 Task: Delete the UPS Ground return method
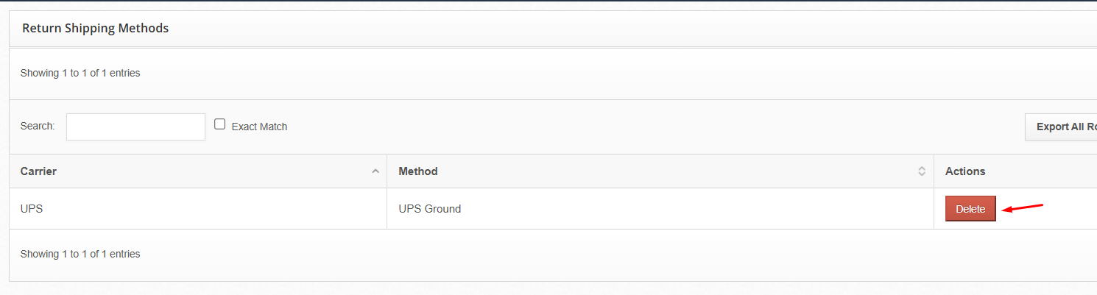coord(970,209)
